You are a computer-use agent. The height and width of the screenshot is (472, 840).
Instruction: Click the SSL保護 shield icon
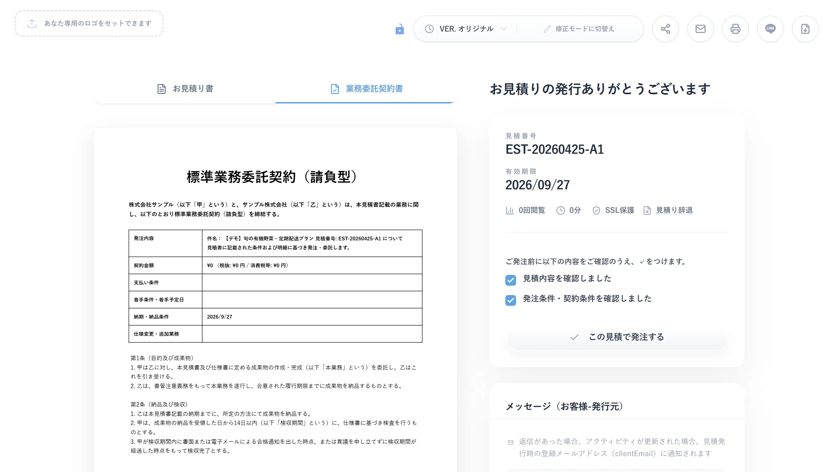coord(596,210)
